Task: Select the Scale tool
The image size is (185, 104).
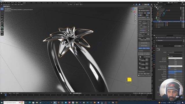Action: 2,19
